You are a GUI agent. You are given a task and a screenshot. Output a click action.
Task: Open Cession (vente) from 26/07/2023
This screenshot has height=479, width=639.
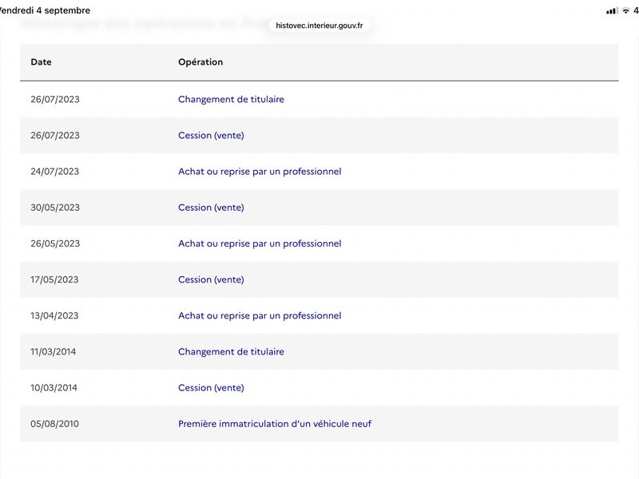pyautogui.click(x=211, y=135)
